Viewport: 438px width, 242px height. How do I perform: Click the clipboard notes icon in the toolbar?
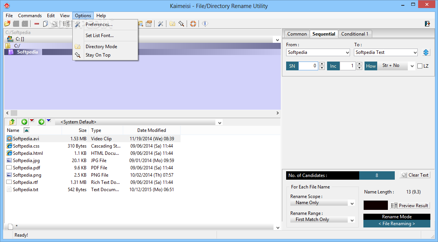point(149,24)
